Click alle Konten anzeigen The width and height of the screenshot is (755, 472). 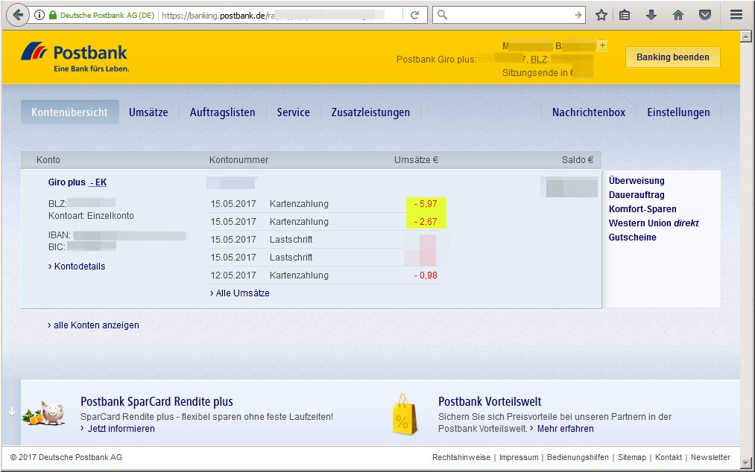93,325
